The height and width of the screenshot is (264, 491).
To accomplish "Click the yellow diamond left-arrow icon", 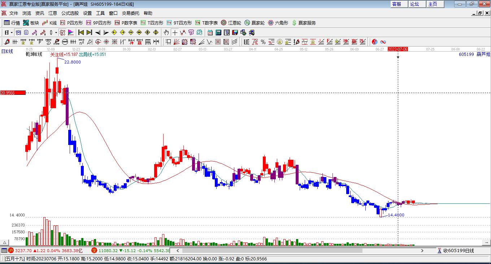I will (114, 32).
